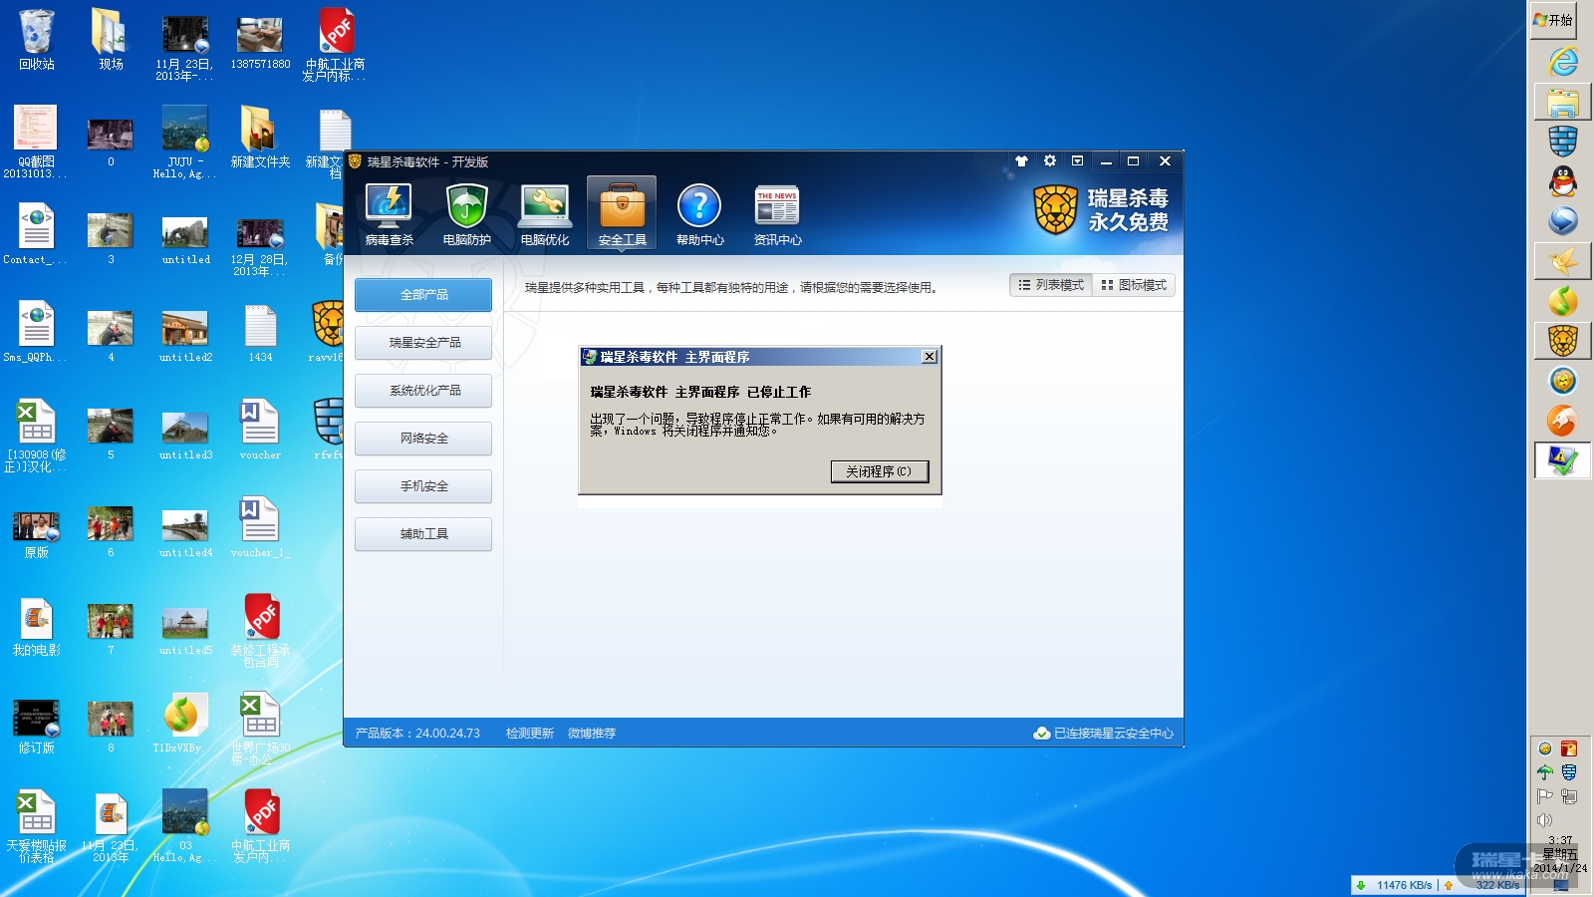Screen dimensions: 1594x897
Task: Select the 辅助工具 category
Action: 423,534
